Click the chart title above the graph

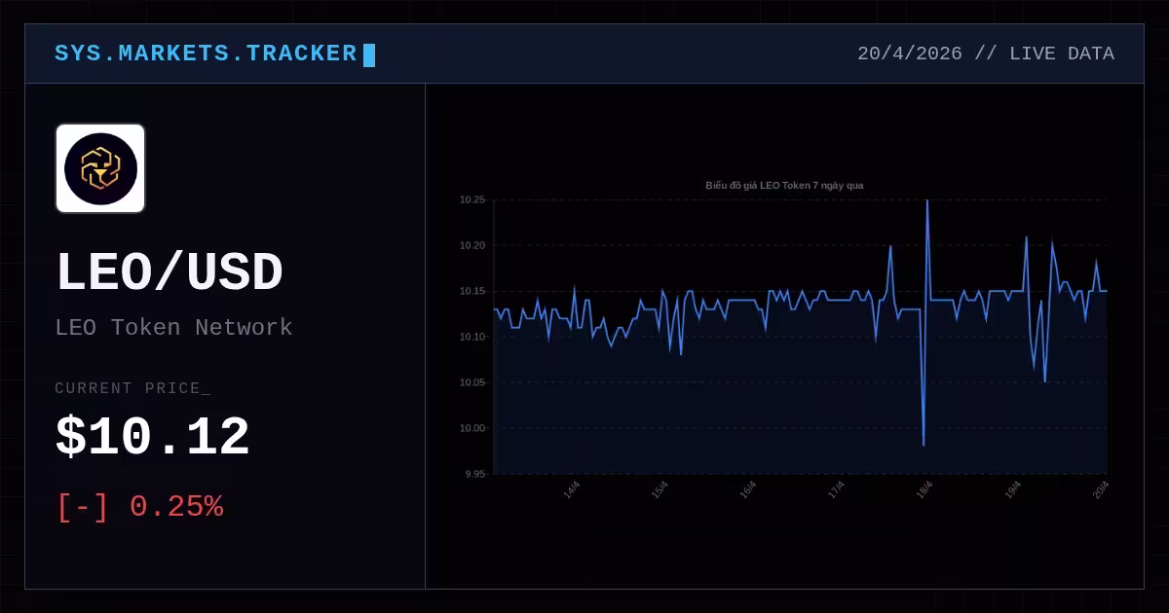coord(784,185)
